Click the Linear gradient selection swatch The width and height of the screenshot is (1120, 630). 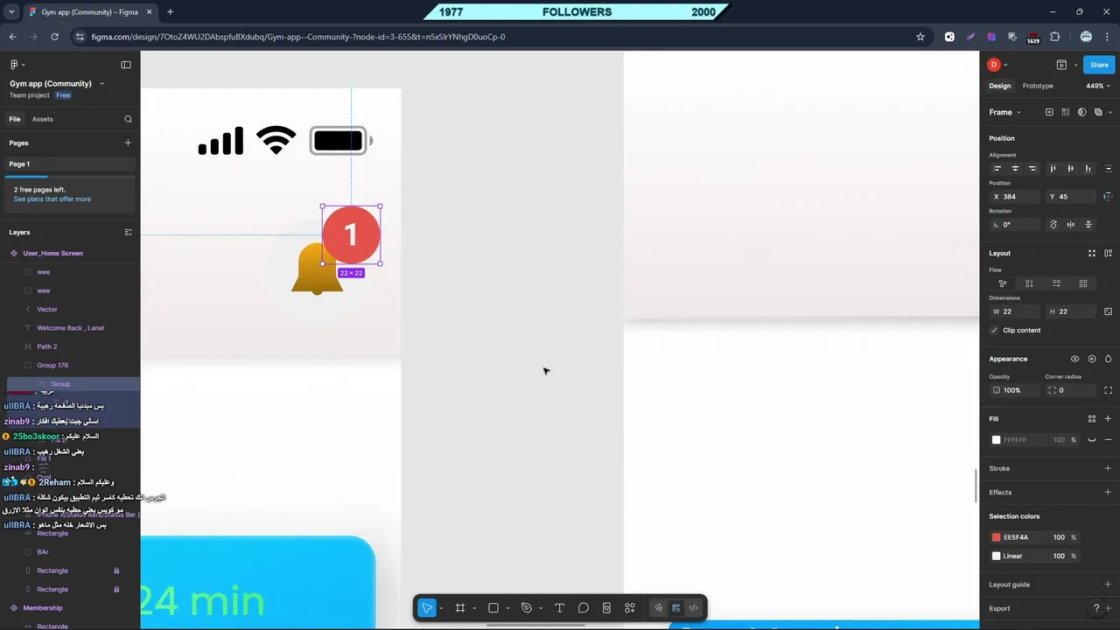point(996,556)
